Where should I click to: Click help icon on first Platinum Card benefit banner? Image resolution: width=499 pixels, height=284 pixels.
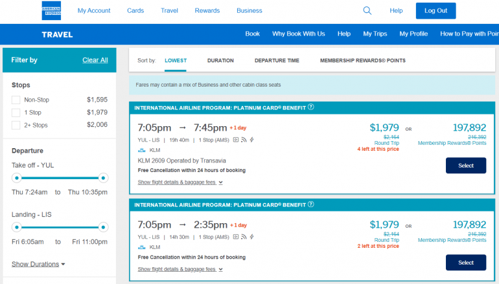click(x=311, y=107)
